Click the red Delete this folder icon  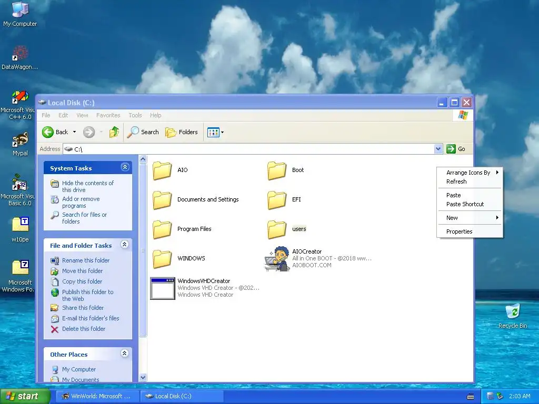55,329
